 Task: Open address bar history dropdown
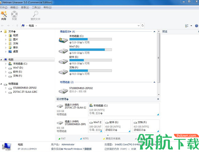[x=139, y=26]
